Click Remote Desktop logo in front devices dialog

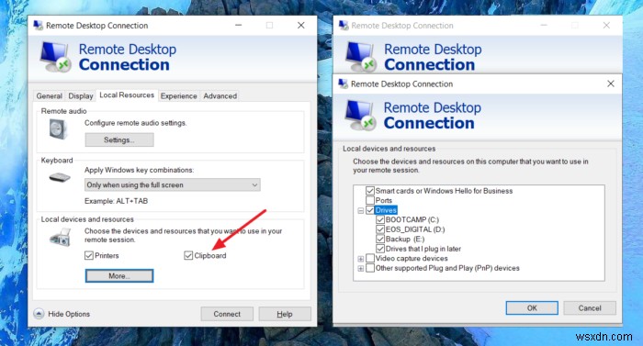[361, 116]
